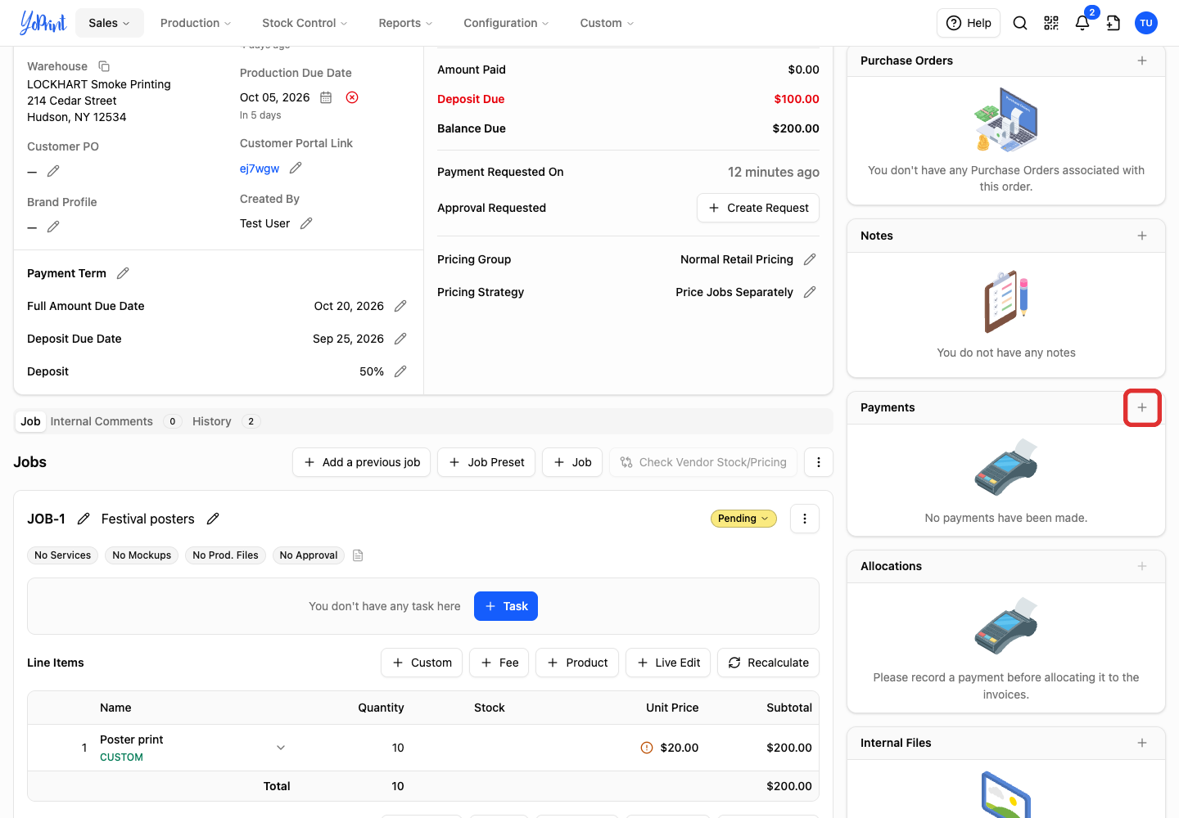
Task: Open the Configuration menu
Action: pyautogui.click(x=506, y=23)
